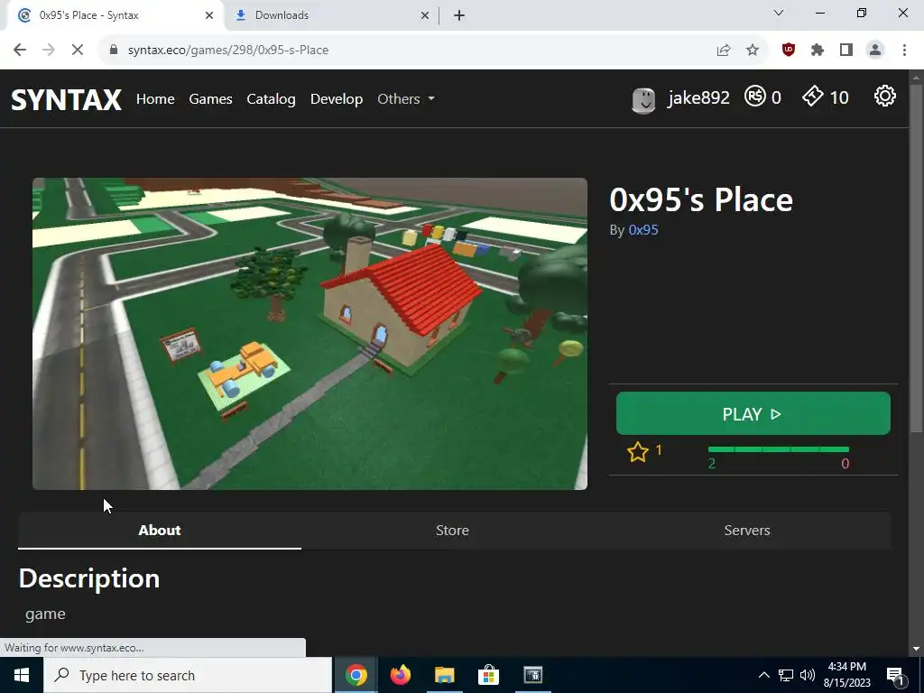Toggle the browser side panel icon
Viewport: 924px width, 693px height.
click(x=846, y=51)
